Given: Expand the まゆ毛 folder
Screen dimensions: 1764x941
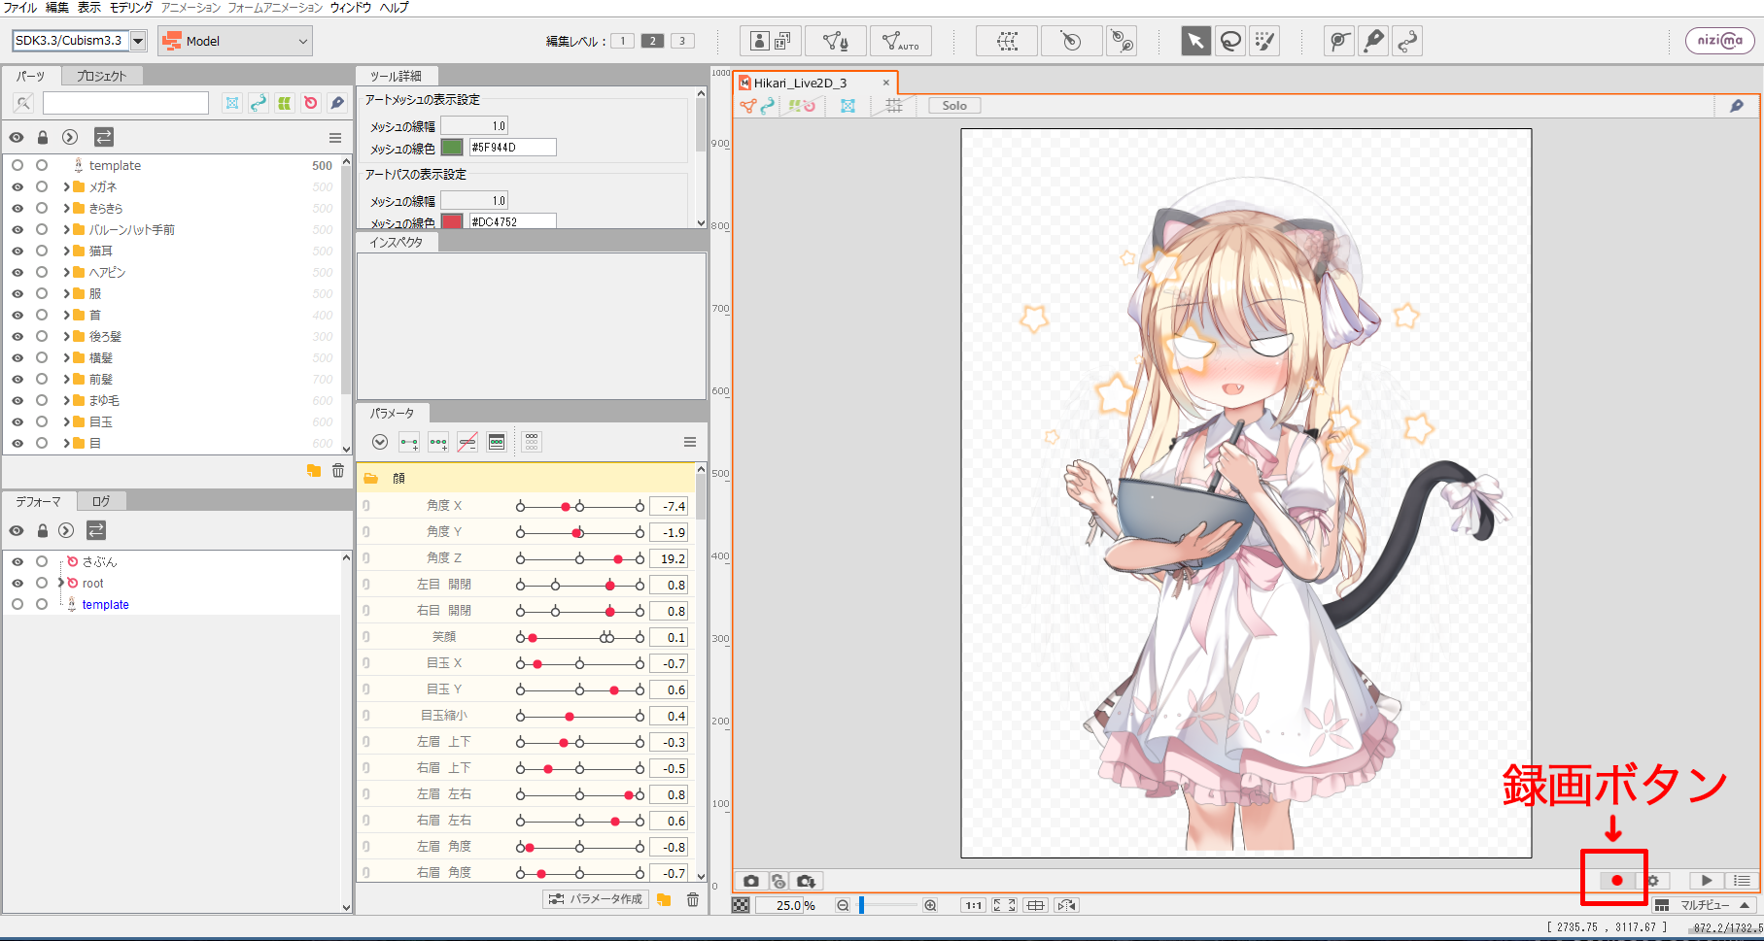Looking at the screenshot, I should click(x=66, y=400).
